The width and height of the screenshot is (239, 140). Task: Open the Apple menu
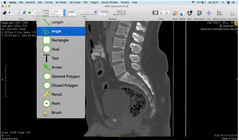5,2
